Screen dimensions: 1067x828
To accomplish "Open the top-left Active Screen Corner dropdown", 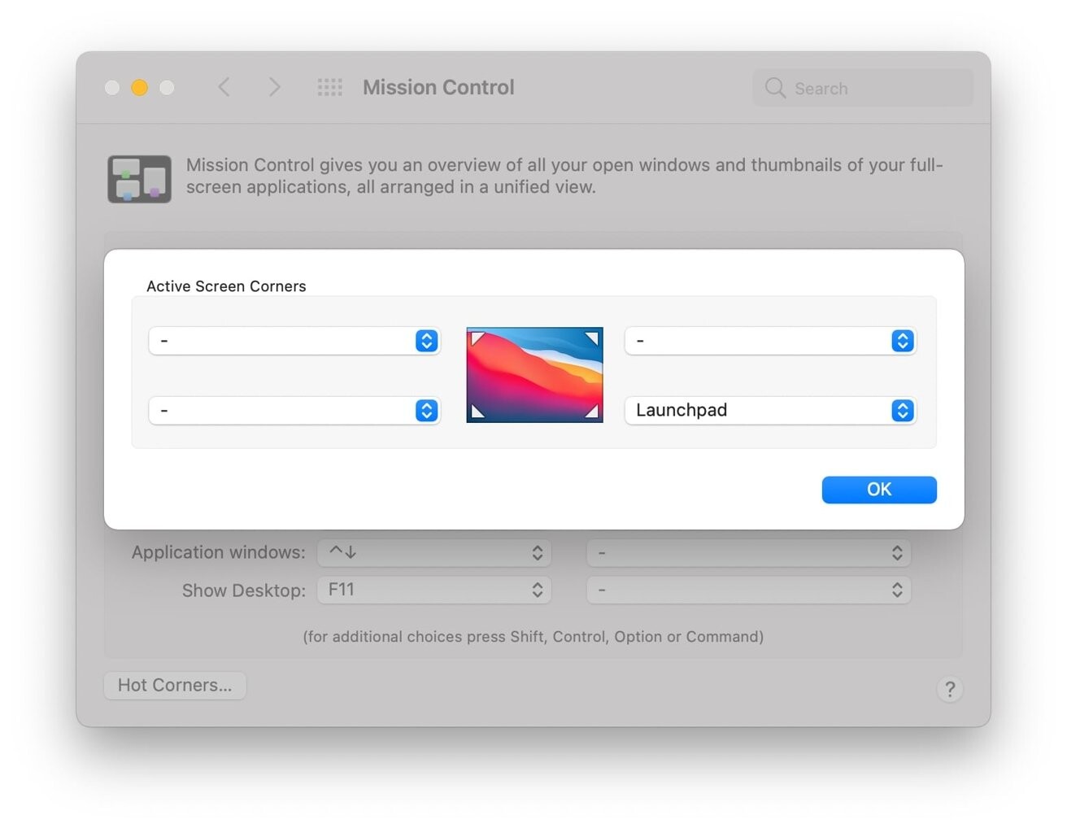I will (294, 341).
